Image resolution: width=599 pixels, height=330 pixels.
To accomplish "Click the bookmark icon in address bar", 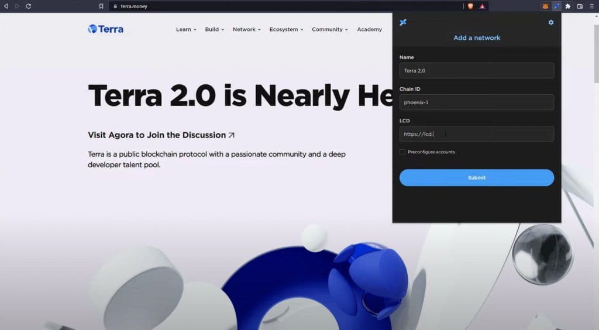I will point(101,6).
